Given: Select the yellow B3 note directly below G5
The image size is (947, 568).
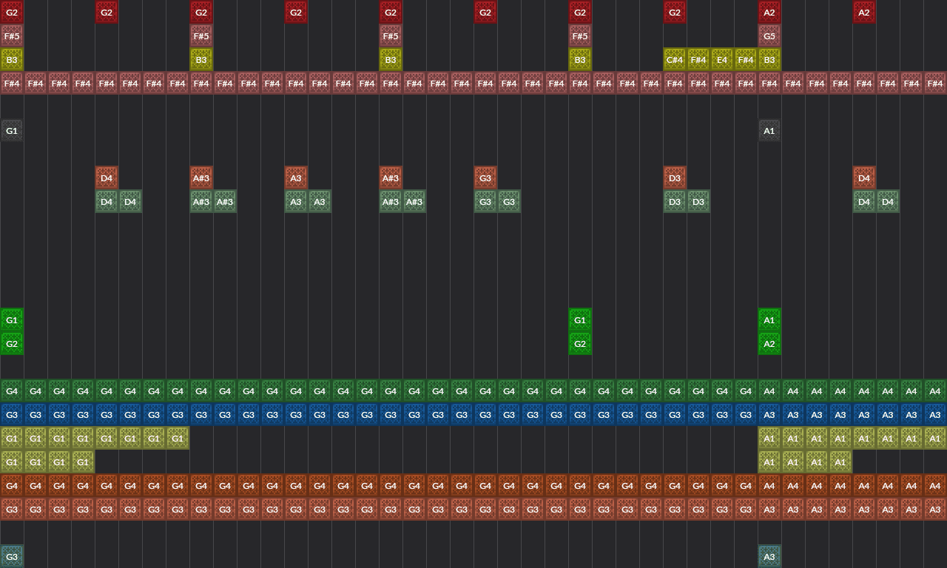Looking at the screenshot, I should (x=769, y=59).
